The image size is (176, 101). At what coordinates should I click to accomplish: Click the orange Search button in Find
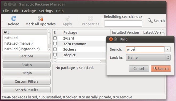[x=161, y=69]
